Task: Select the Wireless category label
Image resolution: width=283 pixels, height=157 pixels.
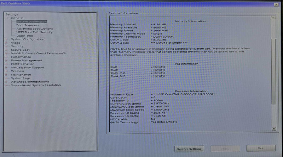Action: (x=17, y=71)
